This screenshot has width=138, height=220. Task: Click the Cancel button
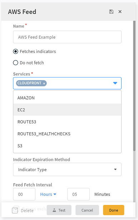pos(87,210)
